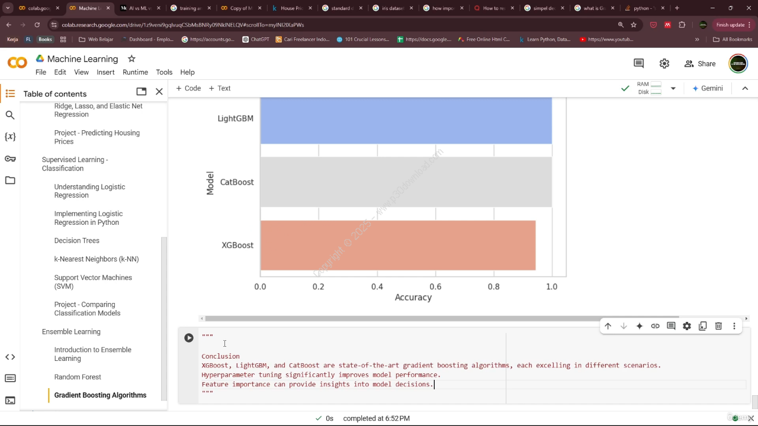The image size is (758, 426).
Task: Open Find and replace search icon
Action: (x=10, y=115)
